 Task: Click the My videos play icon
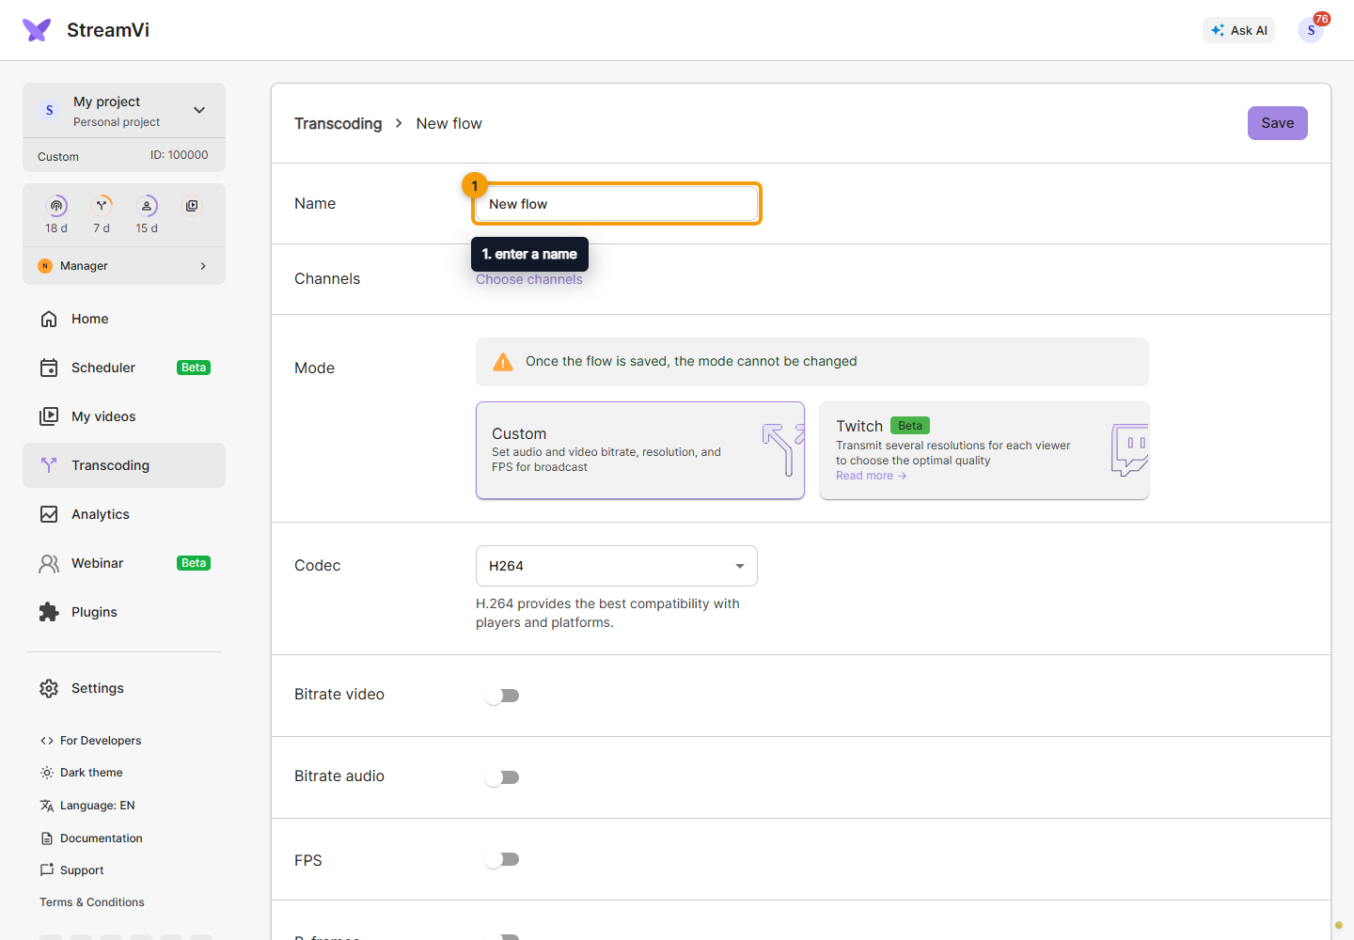pyautogui.click(x=49, y=416)
